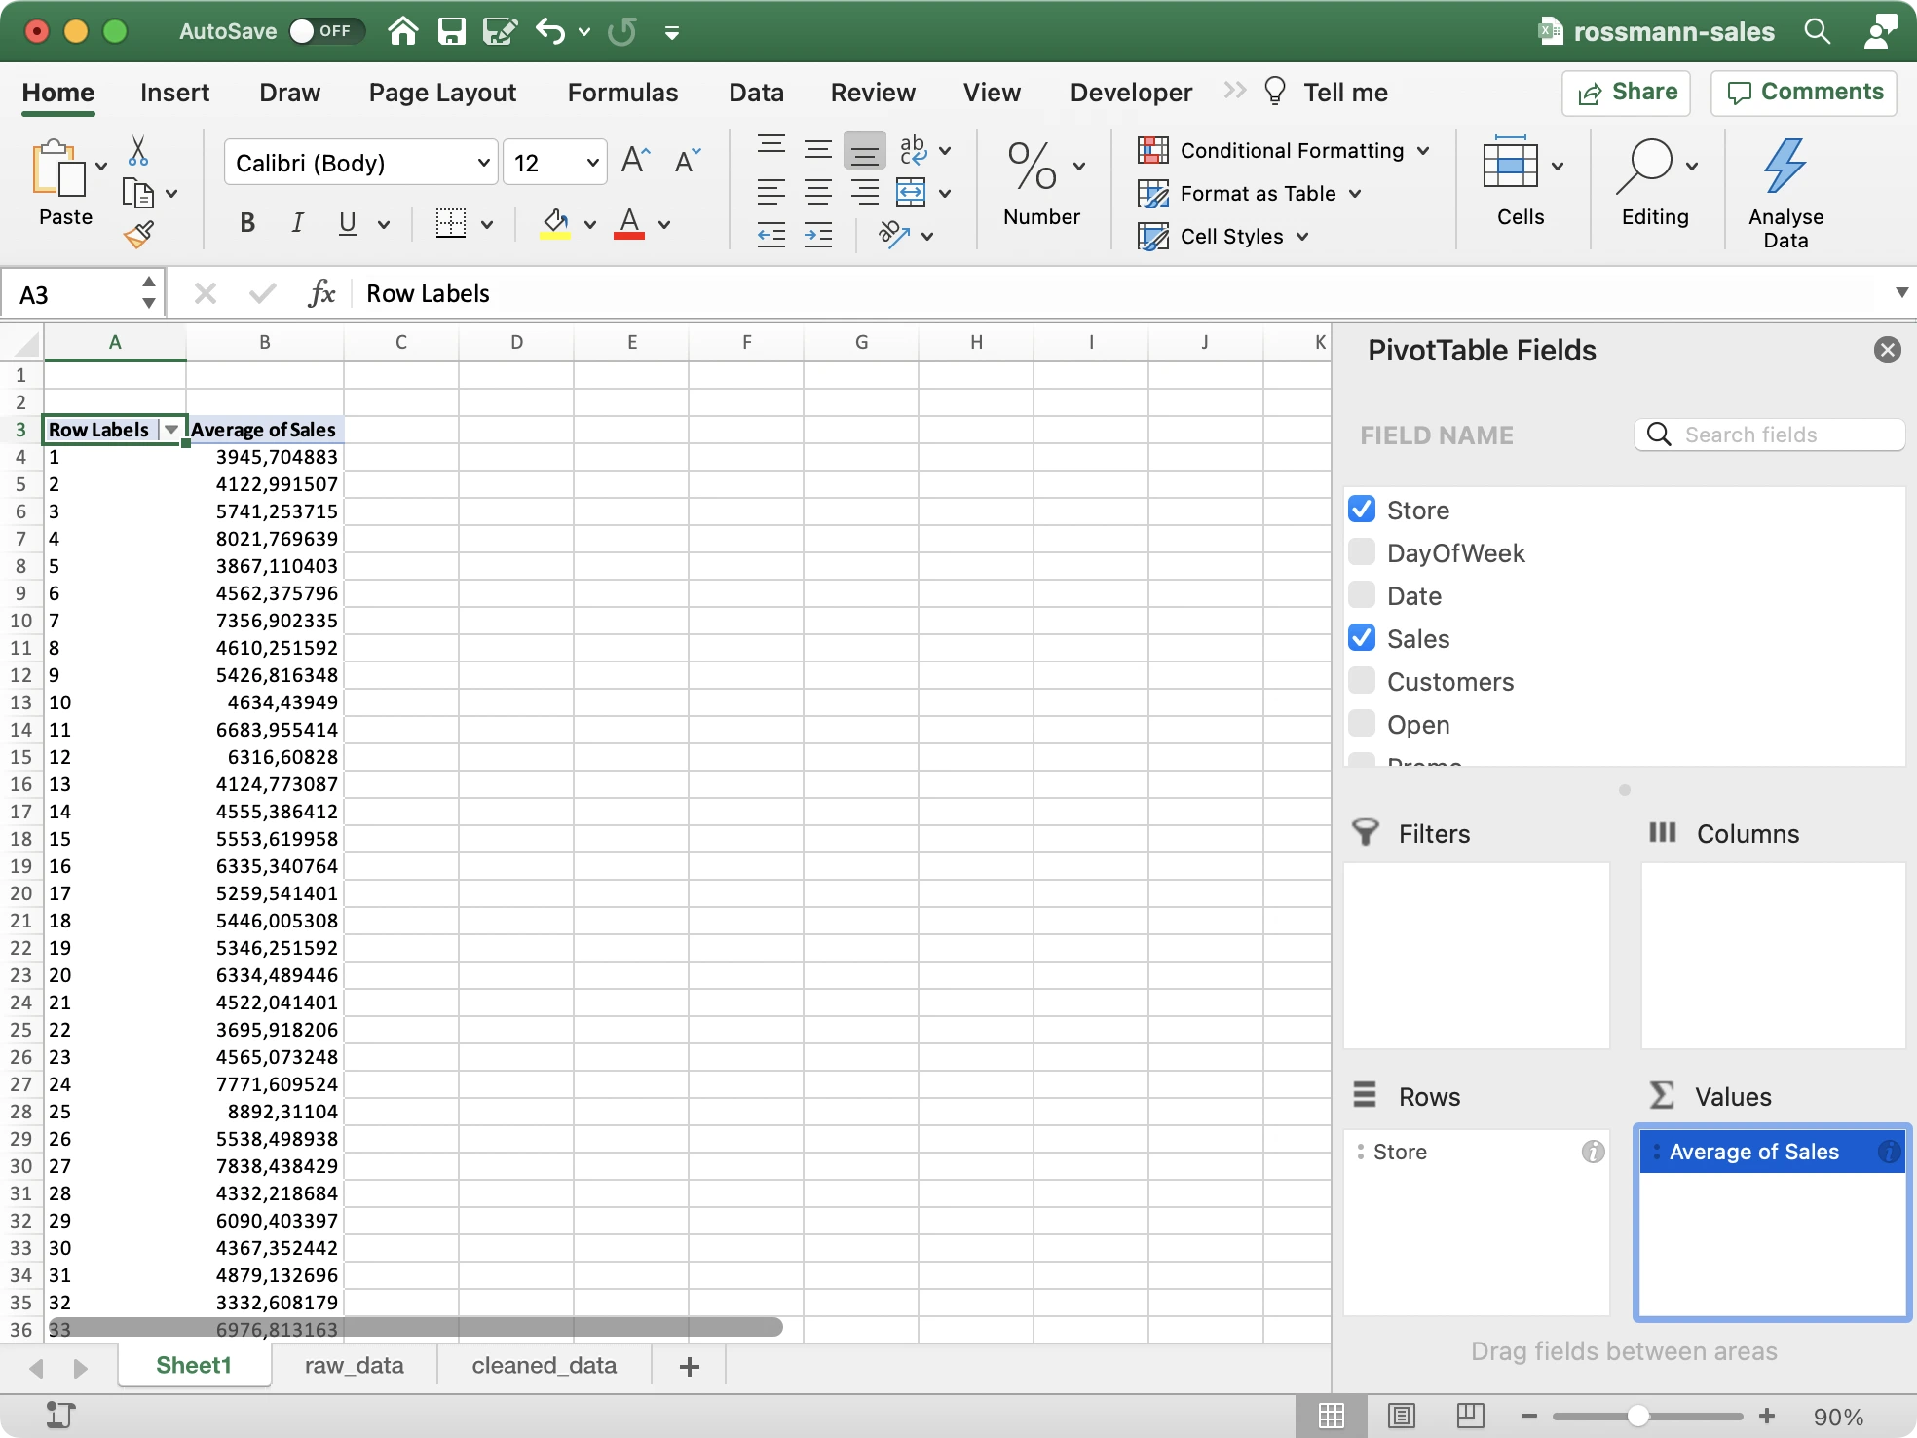Uncheck the Store field
The width and height of the screenshot is (1917, 1438).
coord(1362,509)
